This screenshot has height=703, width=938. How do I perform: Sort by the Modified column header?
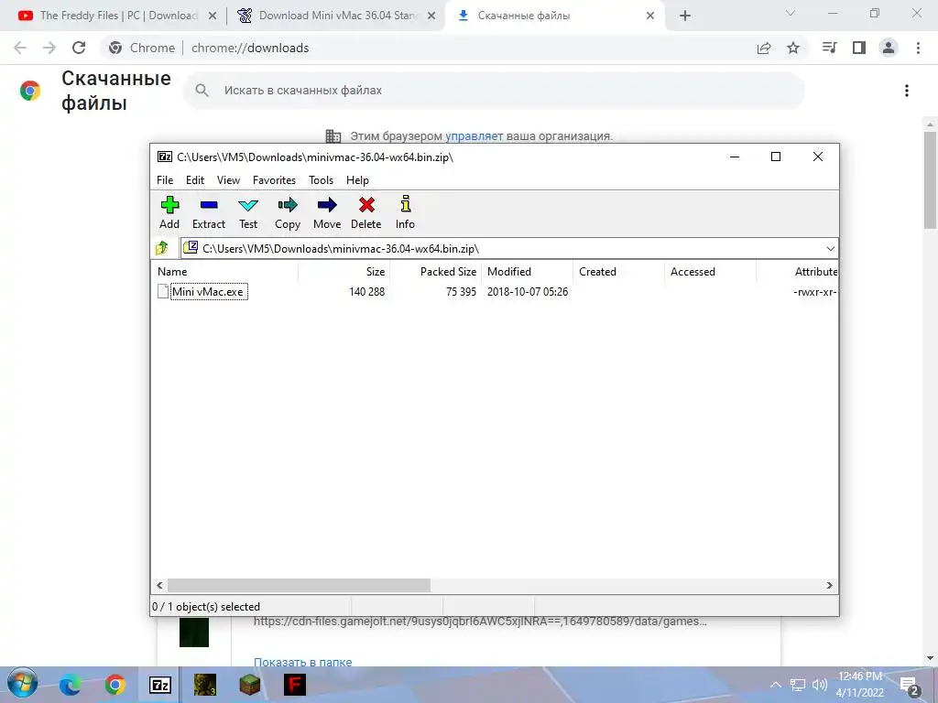[527, 271]
